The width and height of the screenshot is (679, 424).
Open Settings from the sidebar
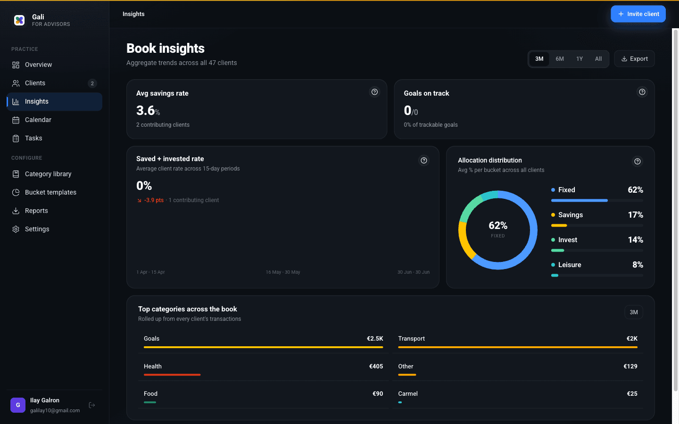tap(54, 229)
